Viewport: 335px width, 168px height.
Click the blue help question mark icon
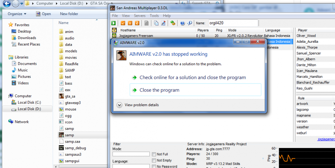click(x=183, y=23)
